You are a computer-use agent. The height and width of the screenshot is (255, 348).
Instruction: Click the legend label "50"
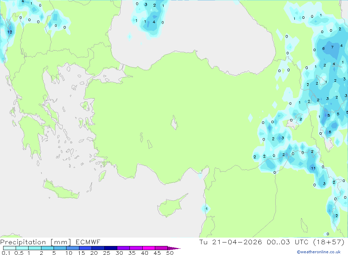click(x=170, y=253)
